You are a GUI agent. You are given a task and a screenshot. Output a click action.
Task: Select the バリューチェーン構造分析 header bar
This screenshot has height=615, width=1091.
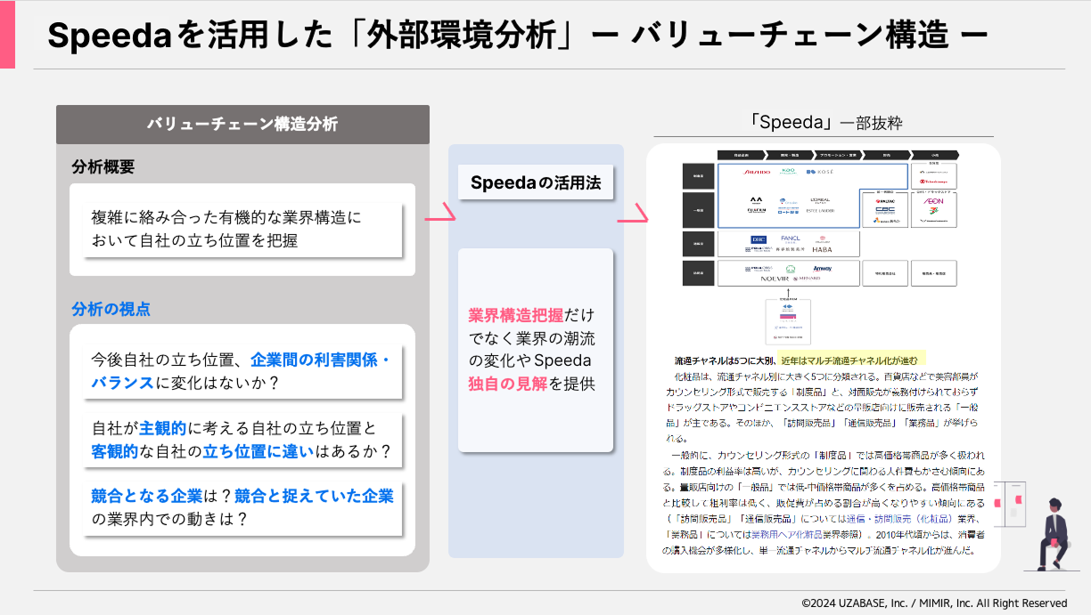tap(242, 125)
